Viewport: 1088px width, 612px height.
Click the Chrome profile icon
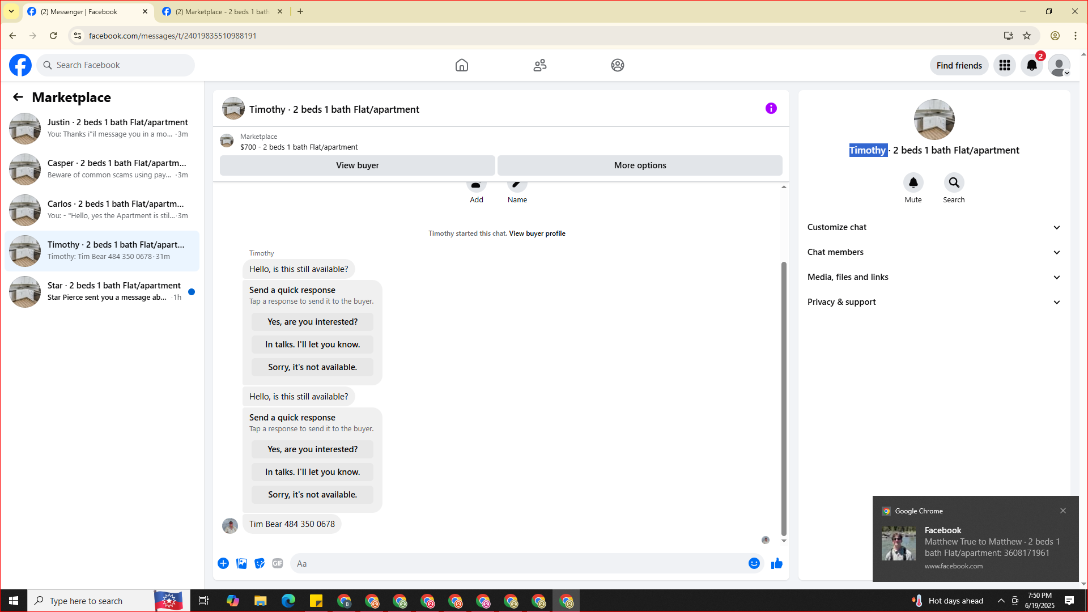tap(1055, 36)
